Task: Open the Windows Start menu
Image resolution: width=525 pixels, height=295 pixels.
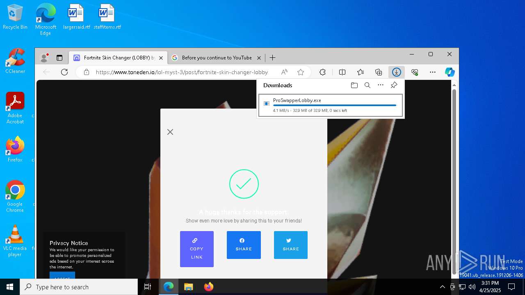Action: 10,287
